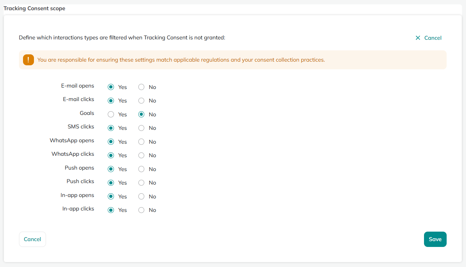Select No for WhatsApp clicks
Screen dimensions: 466x267
(141, 155)
